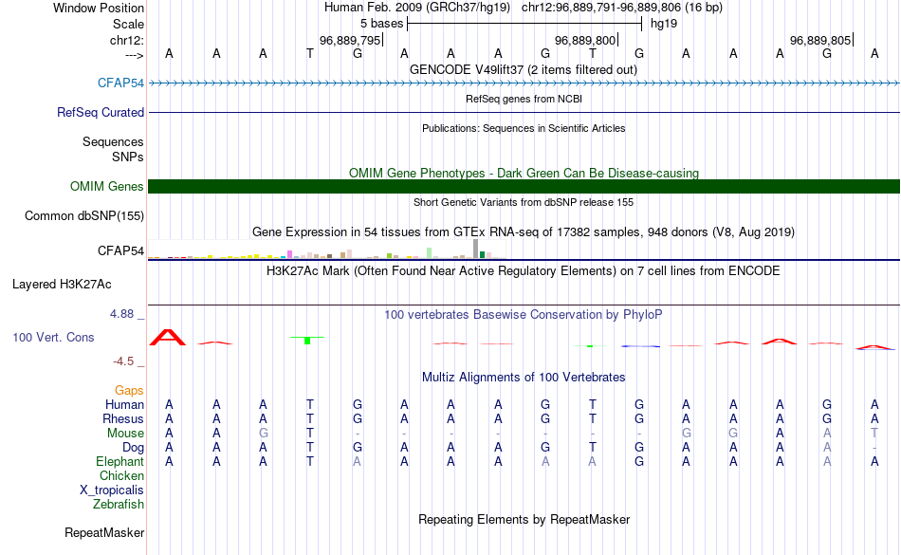The width and height of the screenshot is (901, 555).
Task: Click Short Genetic Variants dbSNP title
Action: pyautogui.click(x=524, y=202)
